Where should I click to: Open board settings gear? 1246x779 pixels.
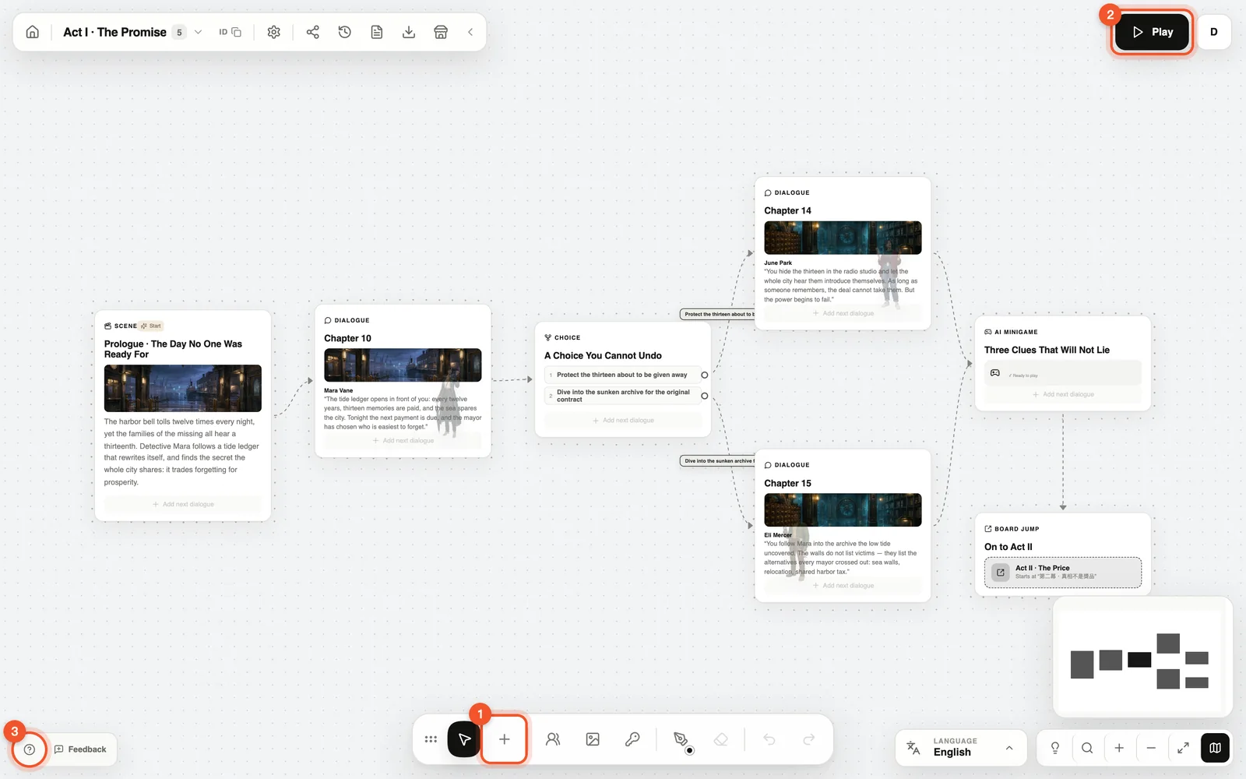pyautogui.click(x=273, y=32)
